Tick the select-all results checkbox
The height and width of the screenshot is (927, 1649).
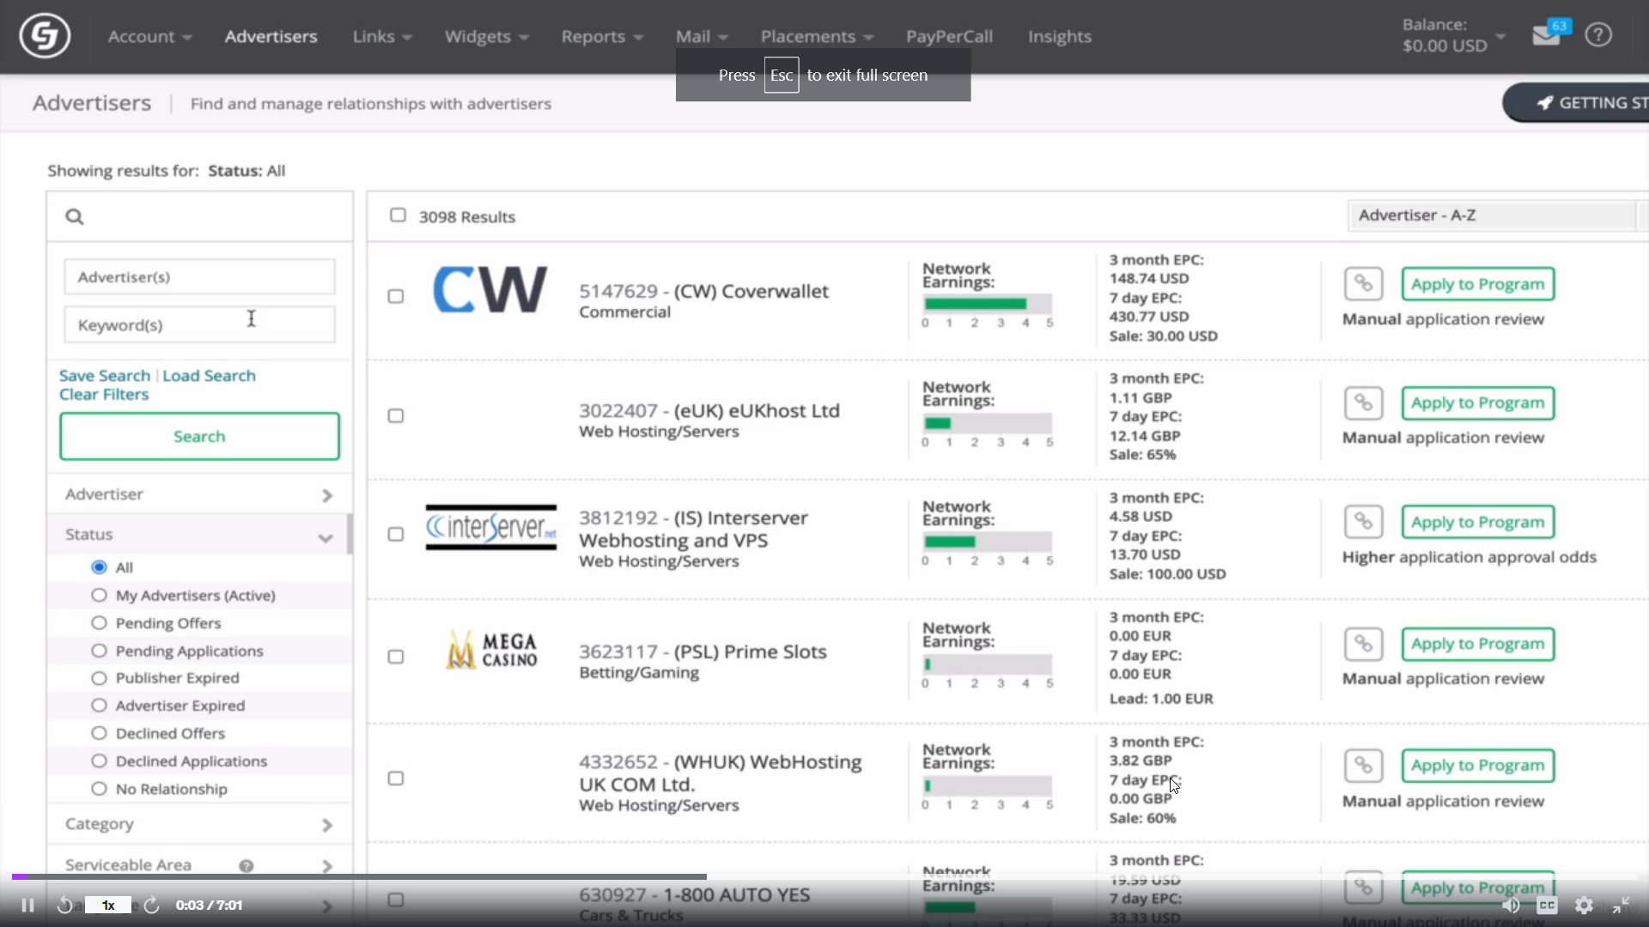(398, 215)
